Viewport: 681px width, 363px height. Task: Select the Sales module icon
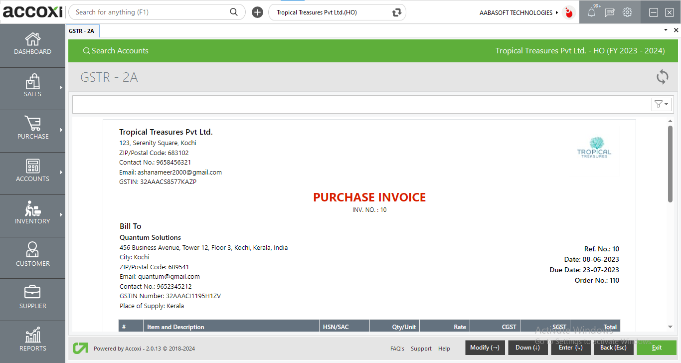pyautogui.click(x=32, y=88)
